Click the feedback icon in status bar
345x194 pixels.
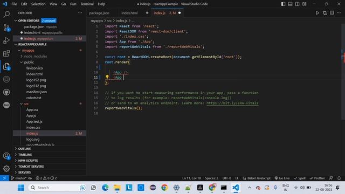331,178
